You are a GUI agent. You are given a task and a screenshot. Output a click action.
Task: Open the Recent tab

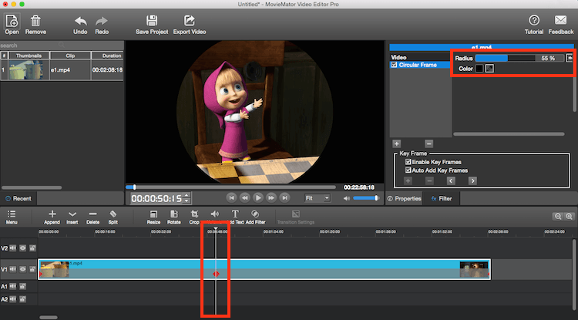18,199
